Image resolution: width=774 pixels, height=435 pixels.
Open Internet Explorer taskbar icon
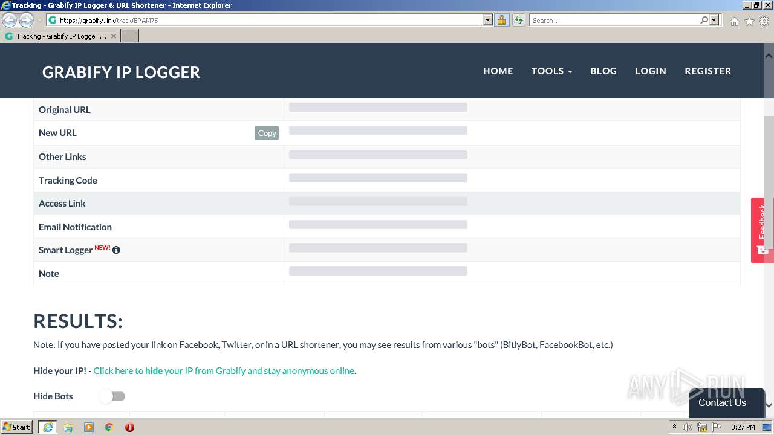click(x=47, y=427)
